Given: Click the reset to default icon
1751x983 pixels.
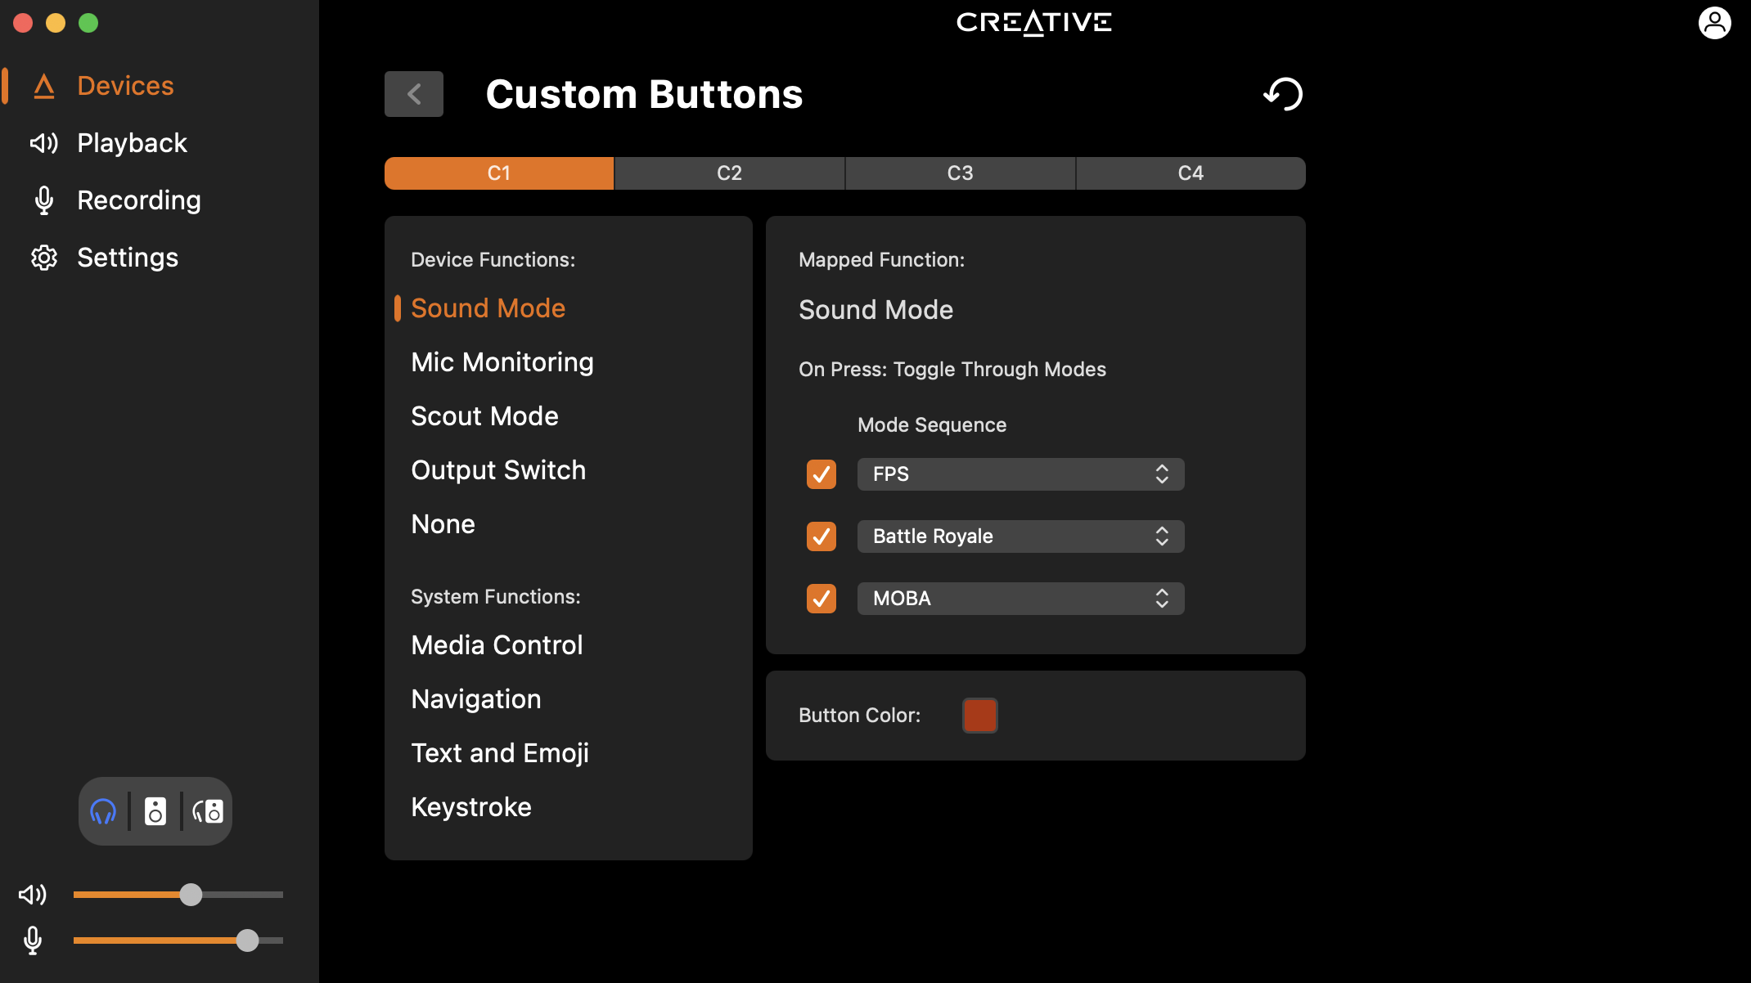Looking at the screenshot, I should [x=1283, y=94].
